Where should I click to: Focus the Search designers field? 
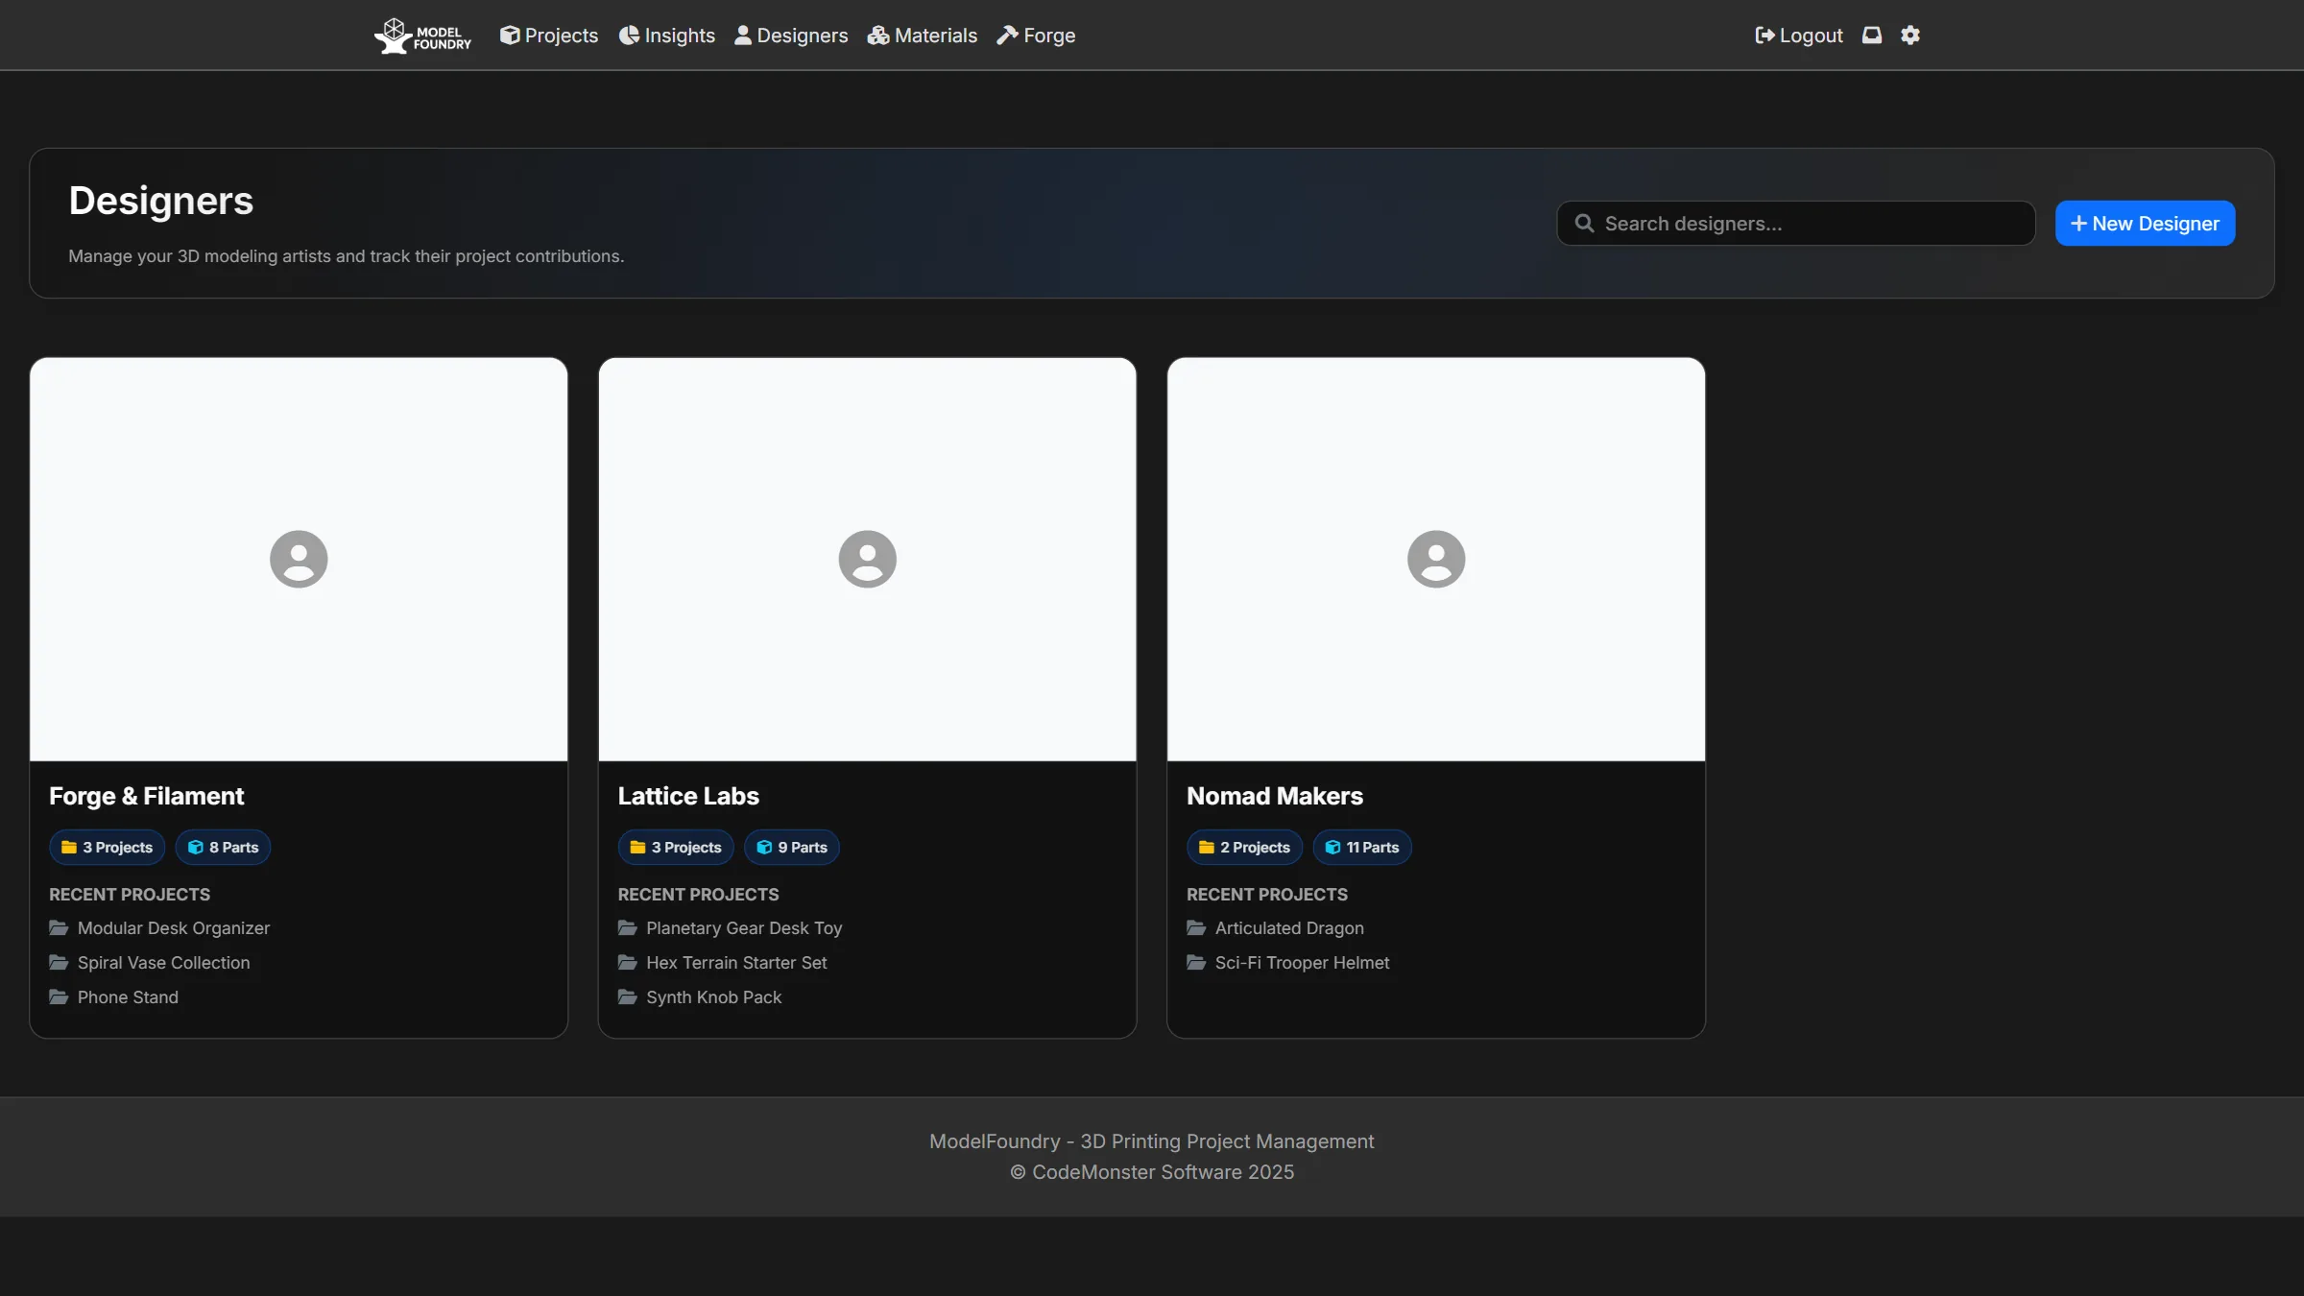point(1795,224)
